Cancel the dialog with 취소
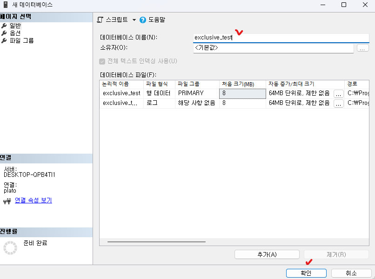This screenshot has height=279, width=375. pyautogui.click(x=351, y=273)
